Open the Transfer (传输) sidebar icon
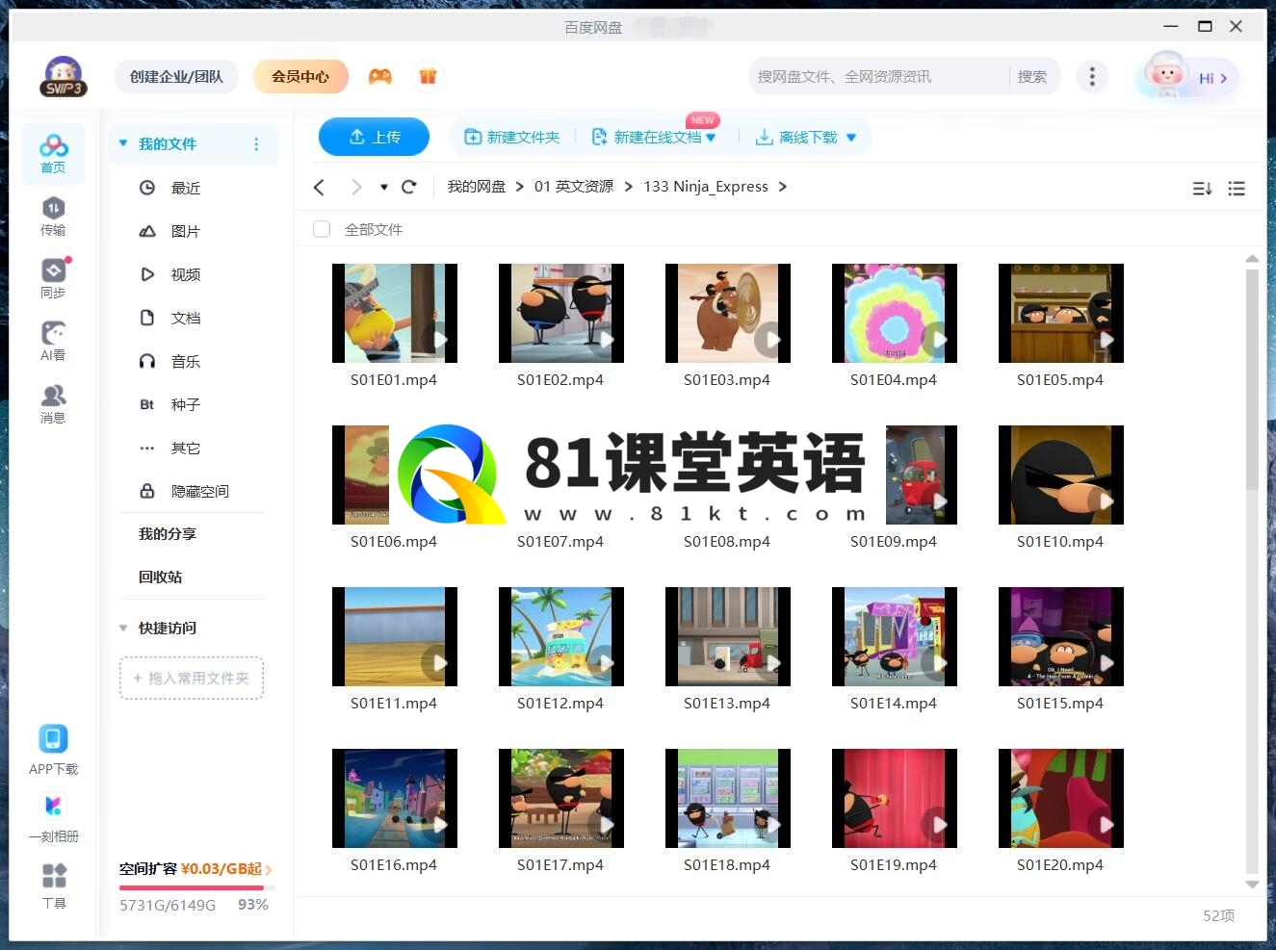The image size is (1276, 950). click(x=53, y=217)
